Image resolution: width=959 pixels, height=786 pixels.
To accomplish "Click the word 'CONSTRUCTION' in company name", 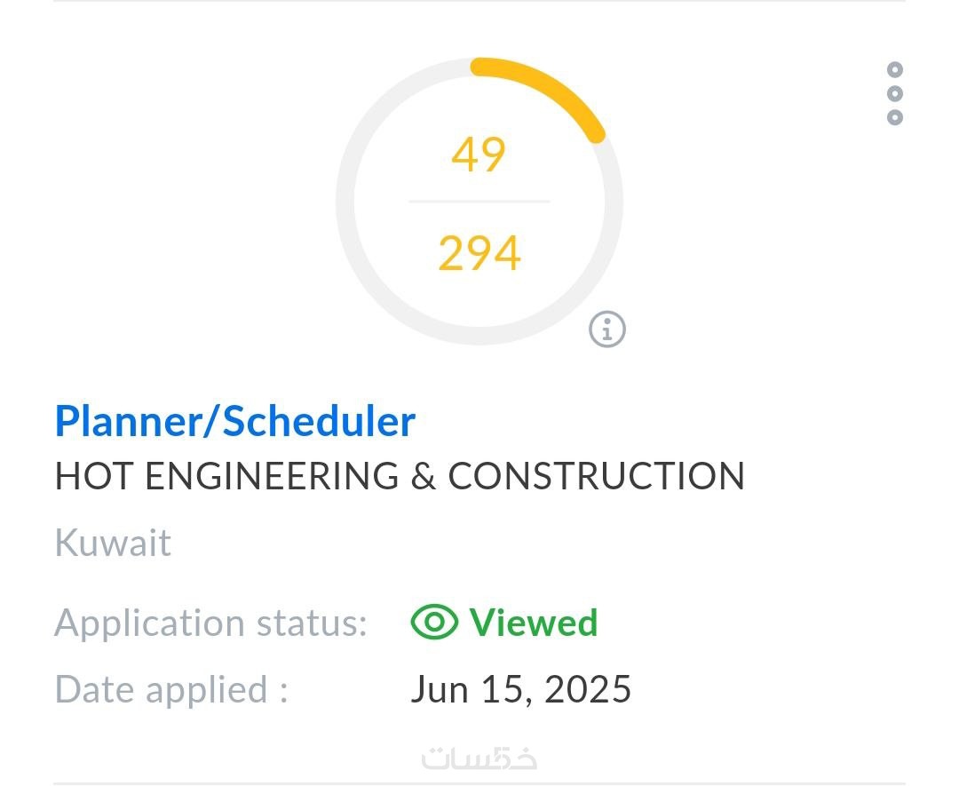I will (x=596, y=477).
